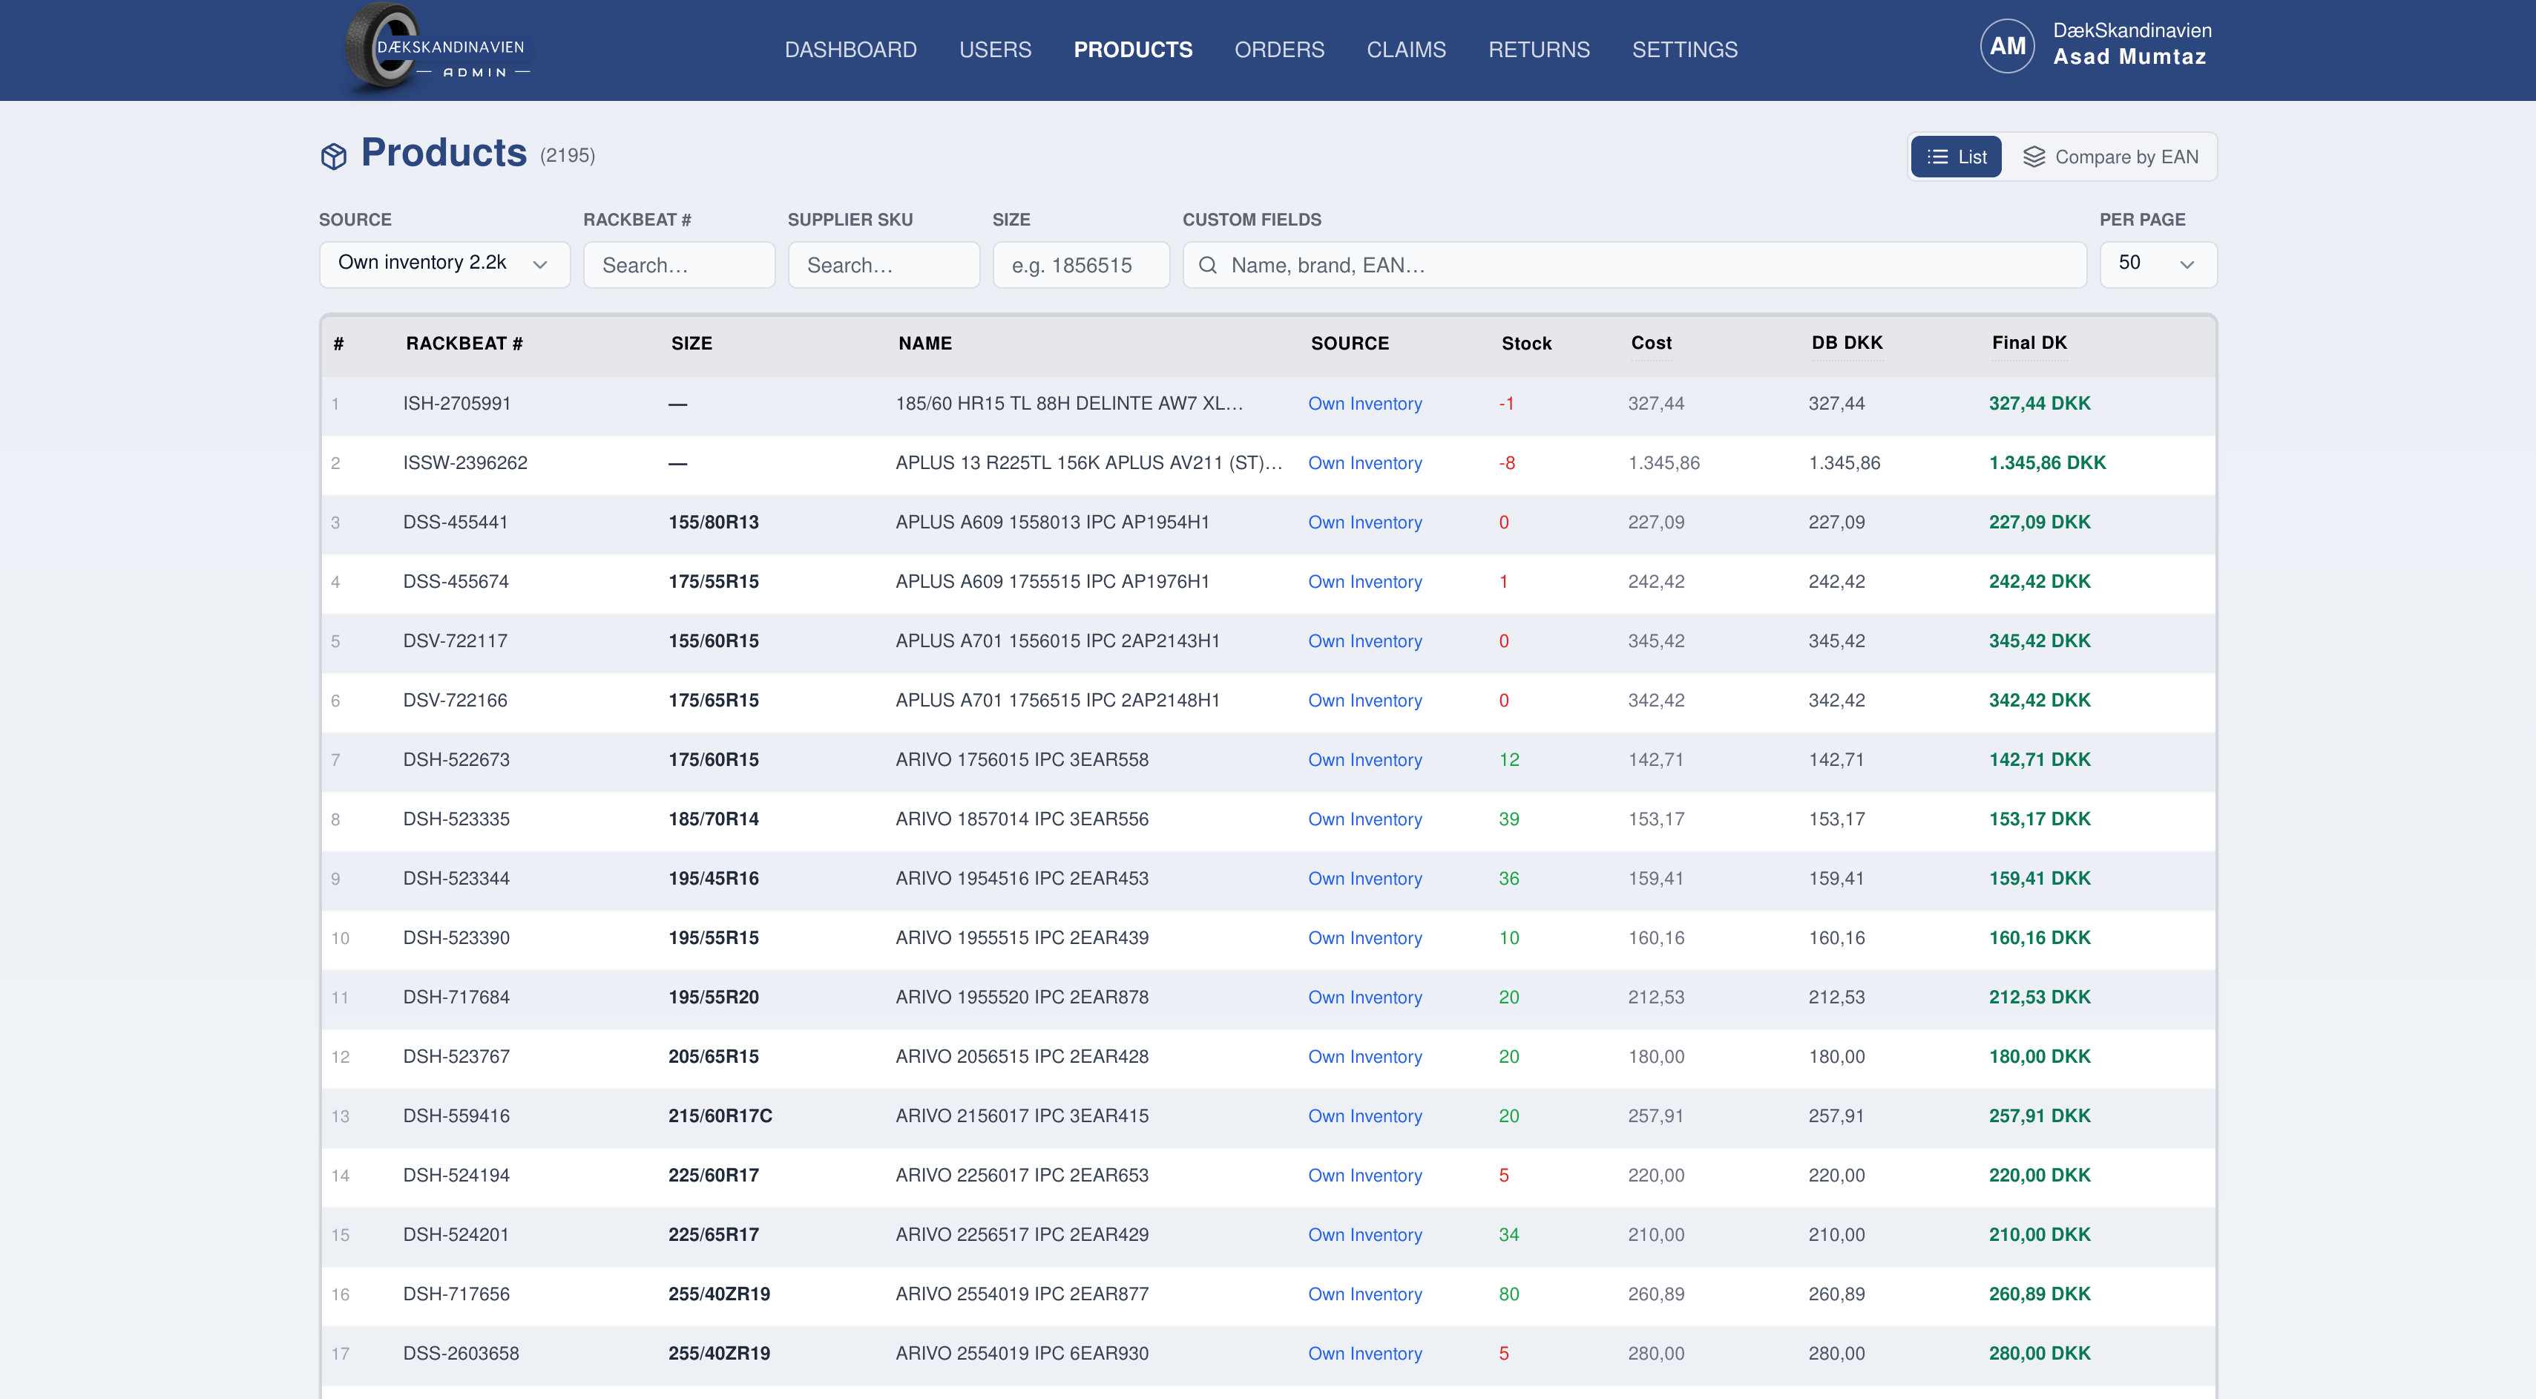This screenshot has width=2536, height=1399.
Task: Open Settings in top navigation
Action: tap(1684, 49)
